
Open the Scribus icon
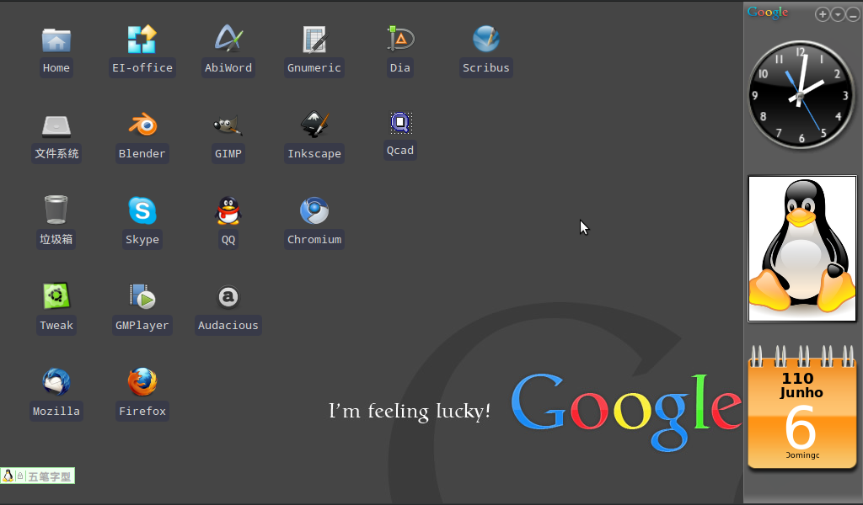486,40
